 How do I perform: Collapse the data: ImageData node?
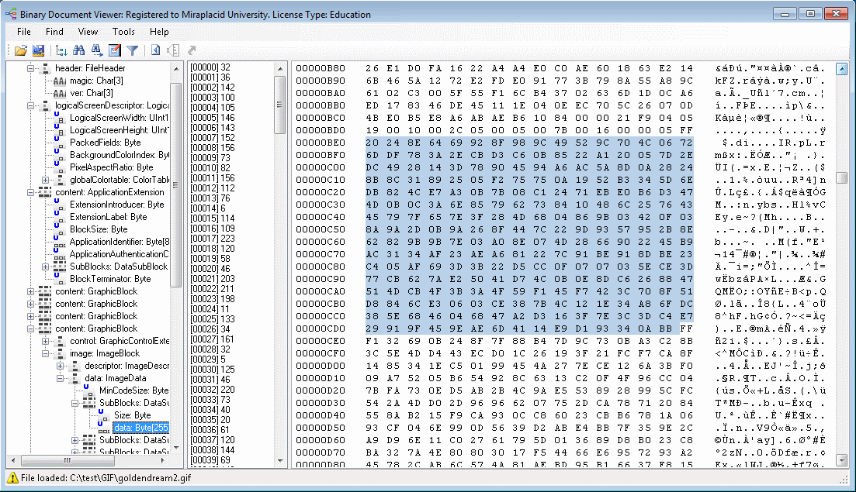click(60, 378)
